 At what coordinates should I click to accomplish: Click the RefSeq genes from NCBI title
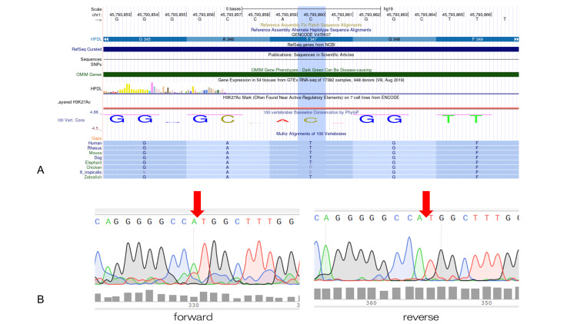[311, 45]
